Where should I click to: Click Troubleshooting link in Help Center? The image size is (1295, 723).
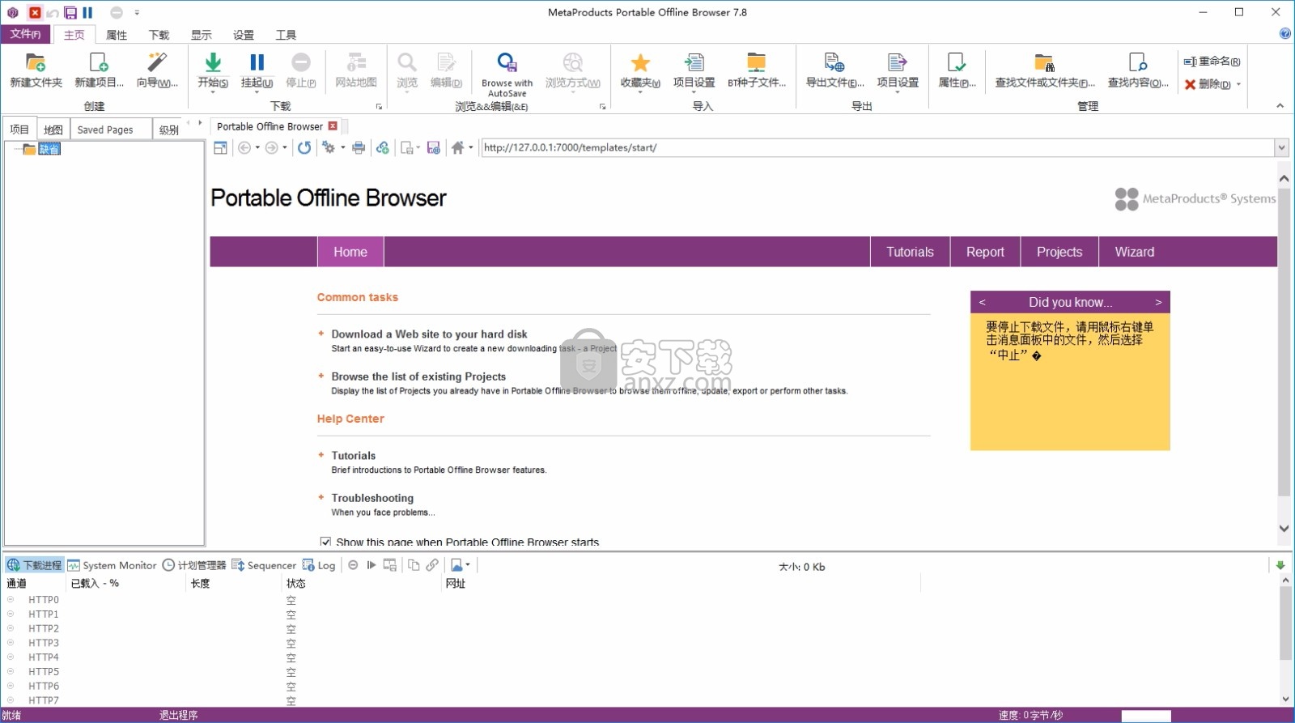[x=372, y=498]
